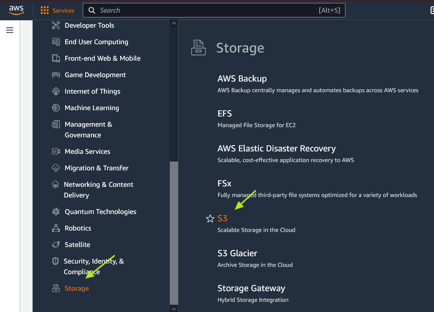Viewport: 434px width, 312px height.
Task: Click the Developer Tools category icon
Action: [x=56, y=25]
